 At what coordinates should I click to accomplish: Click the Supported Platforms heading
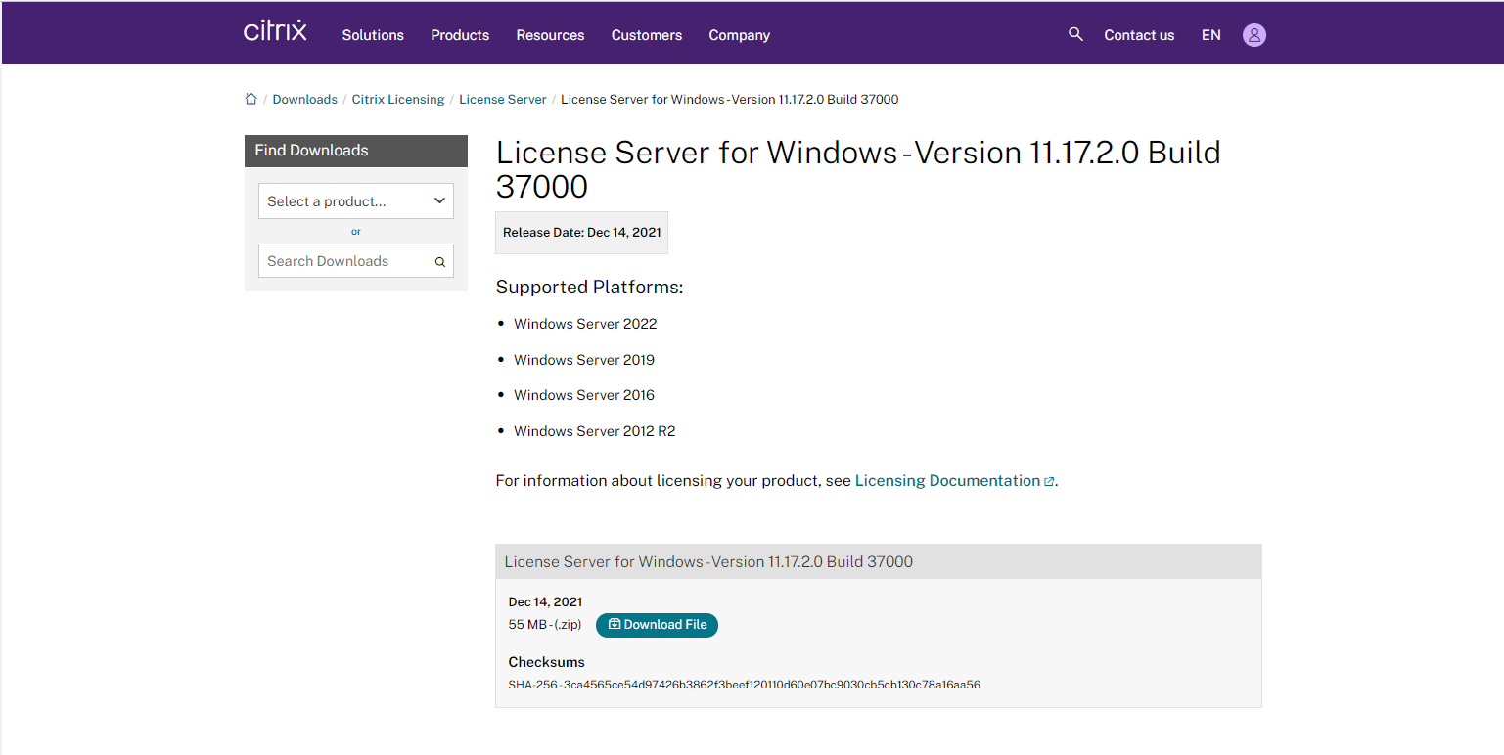[589, 288]
